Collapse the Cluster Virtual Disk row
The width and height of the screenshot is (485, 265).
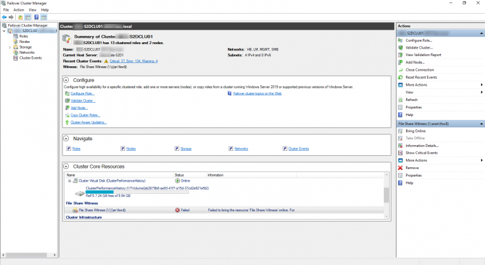point(69,181)
